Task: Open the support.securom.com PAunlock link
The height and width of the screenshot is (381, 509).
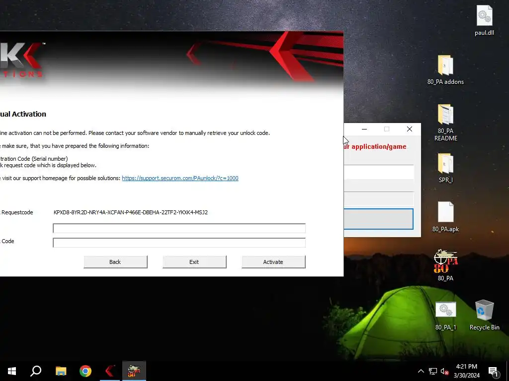Action: tap(180, 178)
